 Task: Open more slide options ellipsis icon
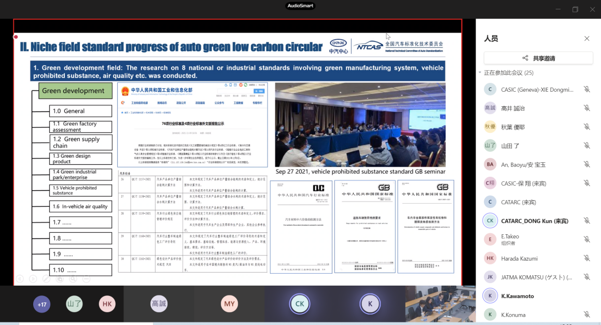tap(86, 278)
